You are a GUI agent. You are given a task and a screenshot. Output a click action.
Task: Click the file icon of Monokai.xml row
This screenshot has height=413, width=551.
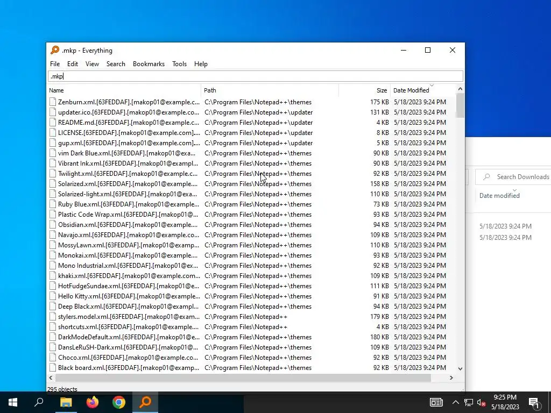[53, 255]
